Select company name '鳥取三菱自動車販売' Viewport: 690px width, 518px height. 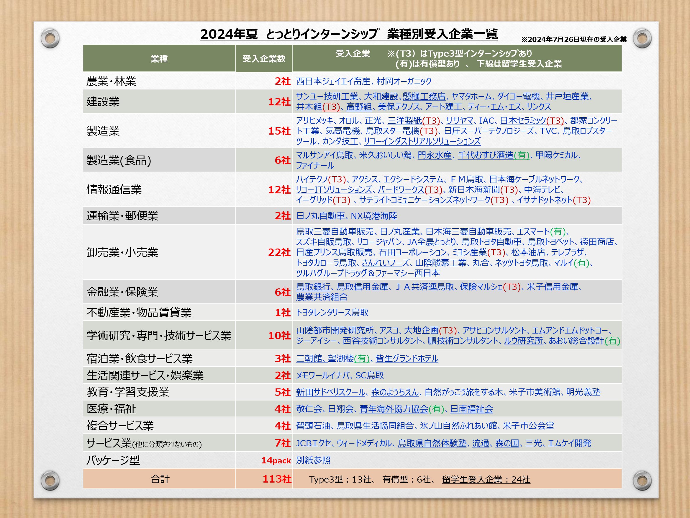point(335,231)
